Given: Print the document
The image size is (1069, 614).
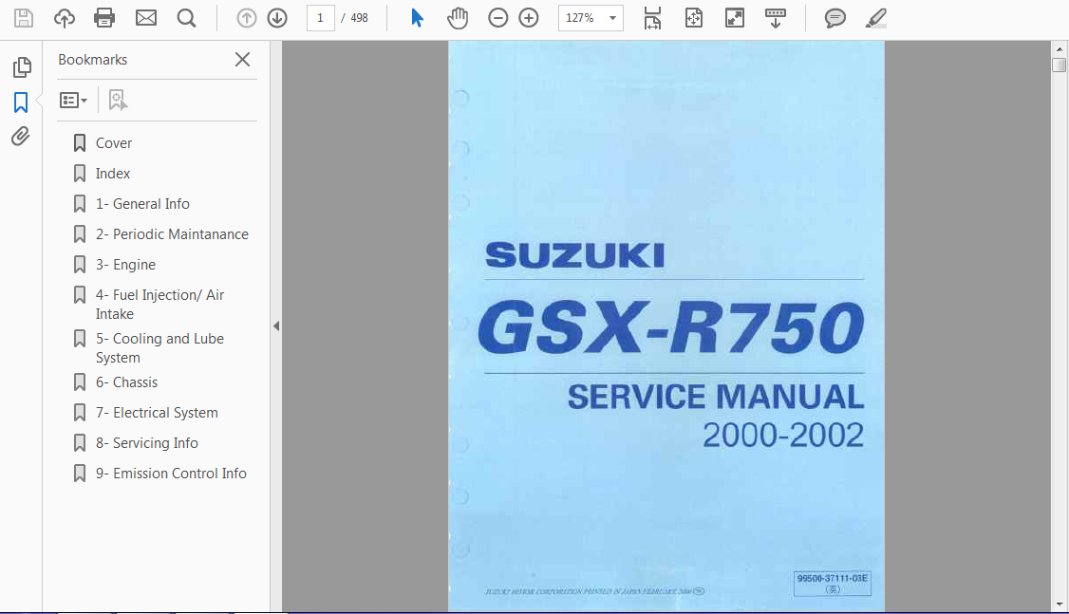Looking at the screenshot, I should [104, 18].
